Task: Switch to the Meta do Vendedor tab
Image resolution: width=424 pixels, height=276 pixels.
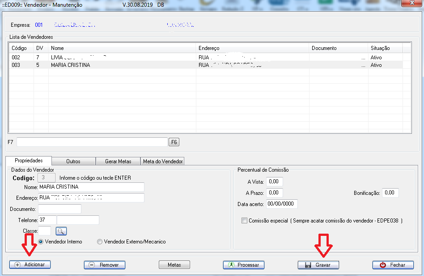Action: point(163,161)
